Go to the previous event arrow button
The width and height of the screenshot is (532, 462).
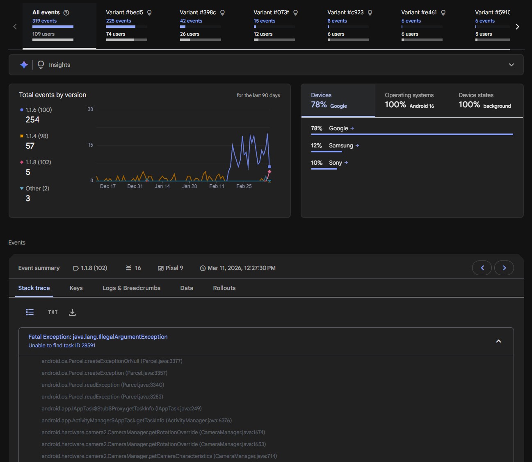click(x=482, y=268)
